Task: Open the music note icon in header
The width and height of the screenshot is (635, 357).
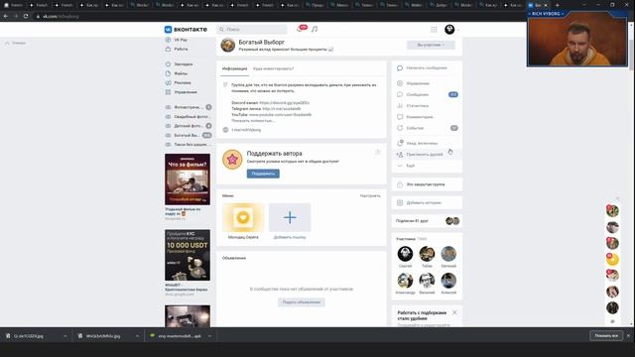Action: (x=315, y=29)
